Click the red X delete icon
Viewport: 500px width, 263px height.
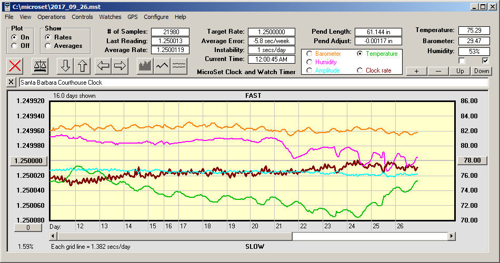pyautogui.click(x=15, y=66)
